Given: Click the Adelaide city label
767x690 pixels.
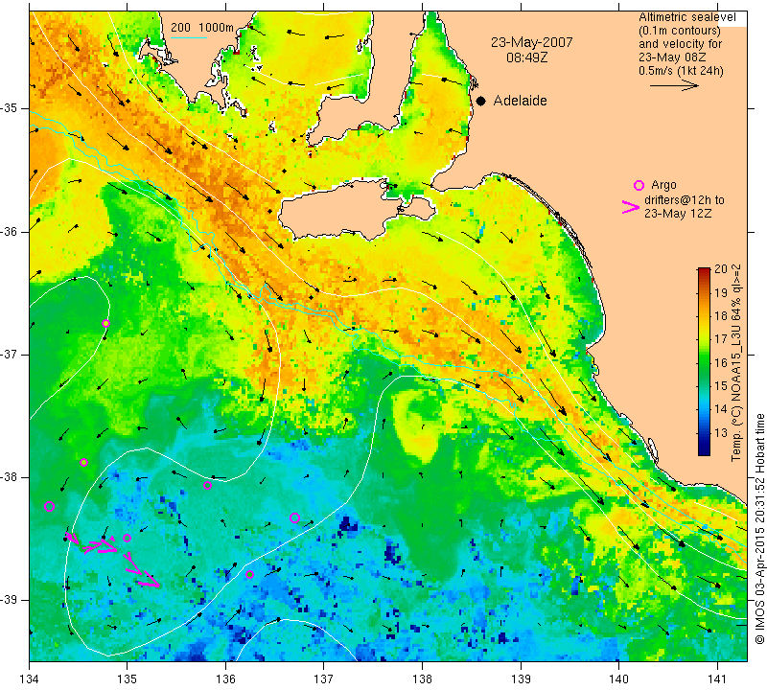Looking at the screenshot, I should tap(520, 101).
